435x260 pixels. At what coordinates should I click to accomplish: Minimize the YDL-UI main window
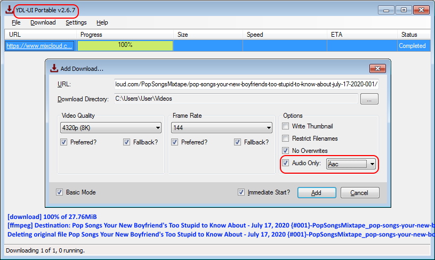[386, 10]
